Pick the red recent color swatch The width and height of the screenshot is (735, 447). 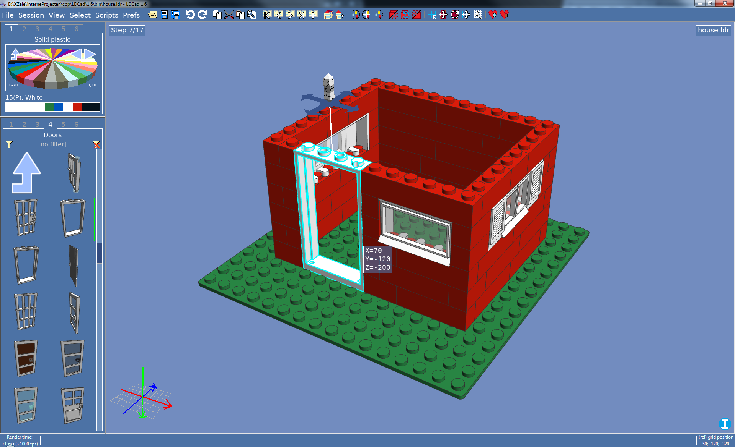pos(77,107)
